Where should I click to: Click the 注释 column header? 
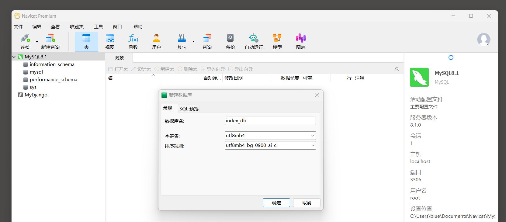click(378, 78)
